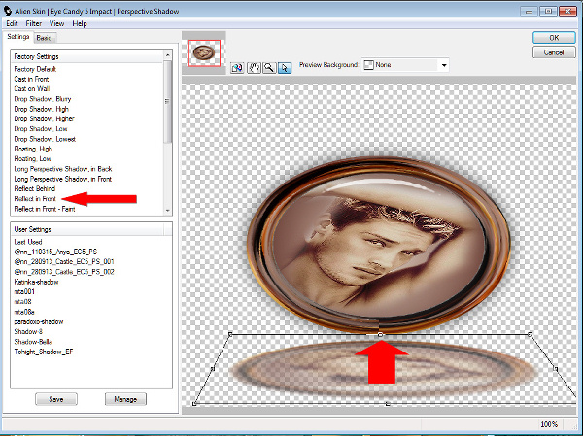Viewport: 583px width, 436px height.
Task: Open the Edit menu
Action: (x=12, y=23)
